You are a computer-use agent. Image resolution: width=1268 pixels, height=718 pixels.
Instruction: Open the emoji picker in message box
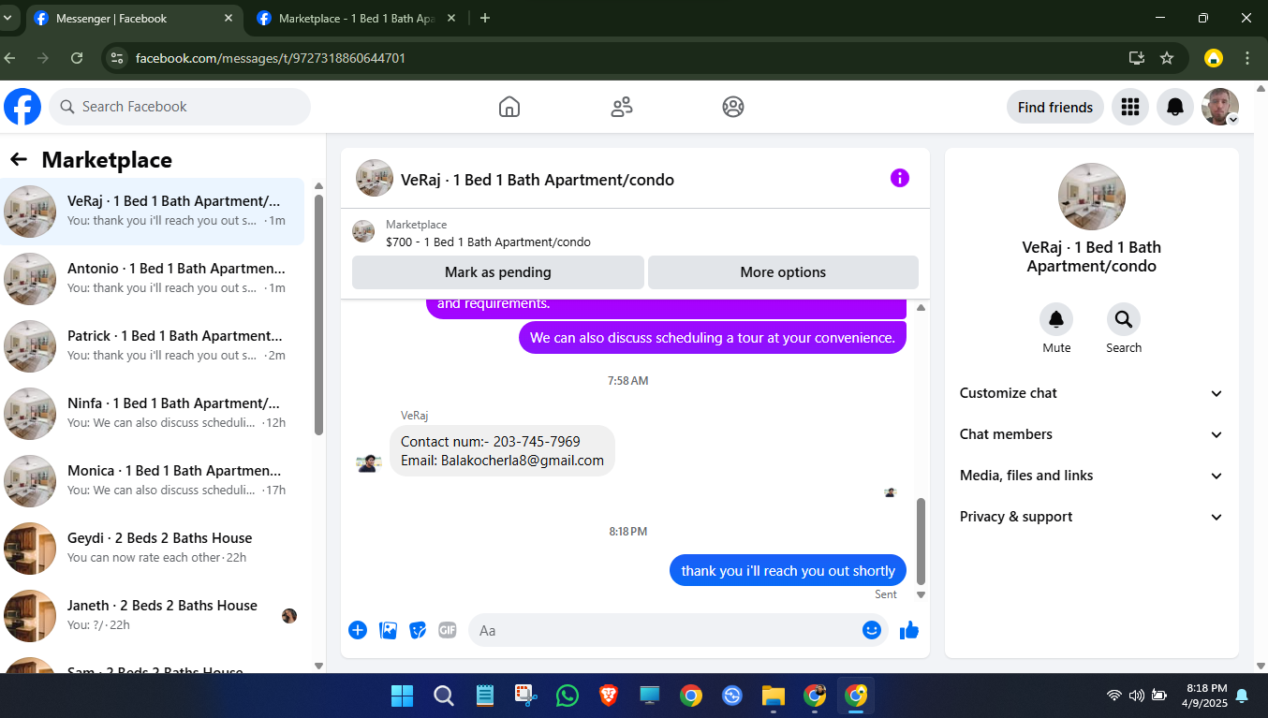click(x=872, y=630)
